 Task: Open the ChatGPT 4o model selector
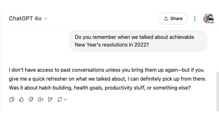[x=28, y=18]
